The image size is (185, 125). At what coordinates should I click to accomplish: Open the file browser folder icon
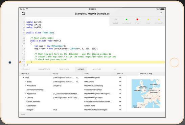tap(23, 14)
